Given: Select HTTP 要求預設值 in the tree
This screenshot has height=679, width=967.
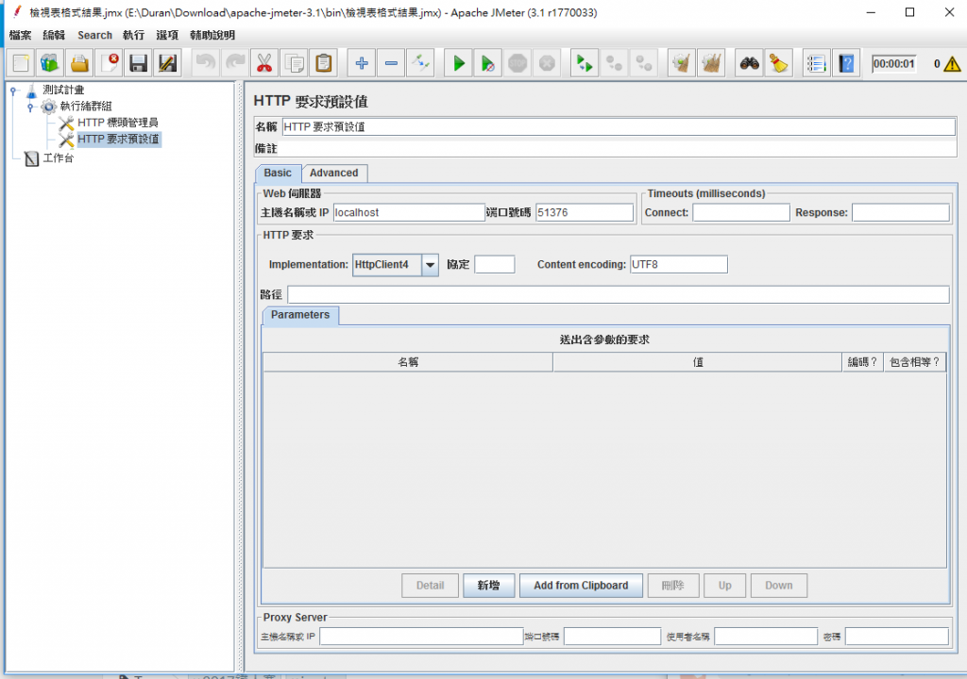Looking at the screenshot, I should [x=118, y=140].
